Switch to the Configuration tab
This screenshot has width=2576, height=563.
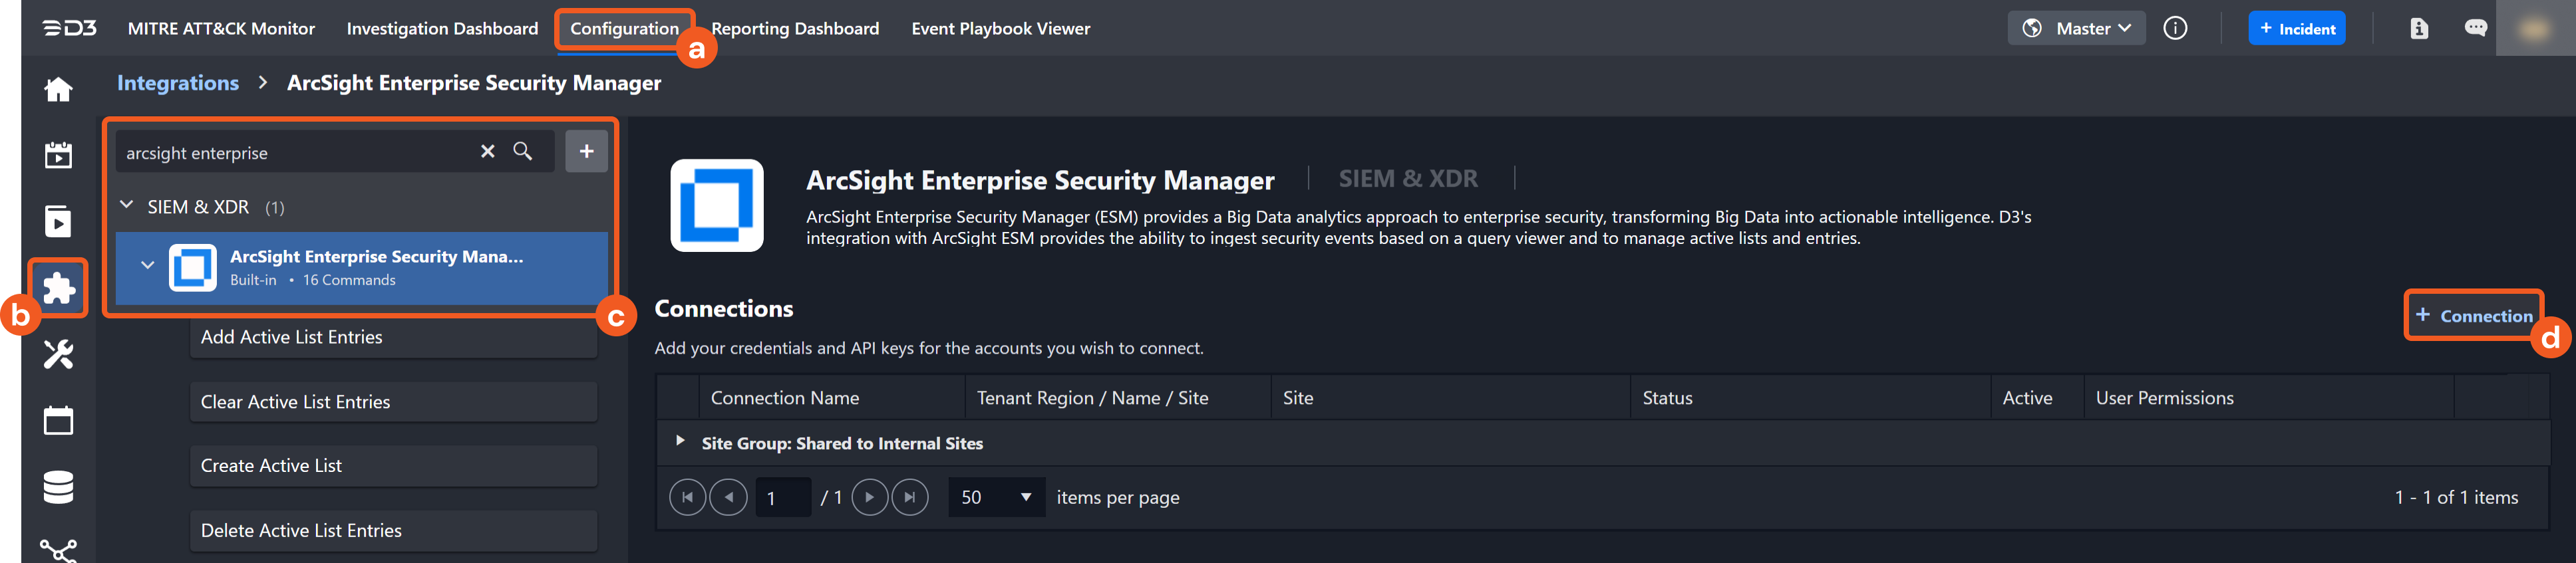click(x=624, y=28)
